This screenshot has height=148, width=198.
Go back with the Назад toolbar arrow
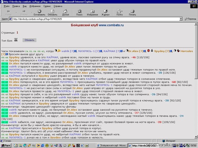8,12
